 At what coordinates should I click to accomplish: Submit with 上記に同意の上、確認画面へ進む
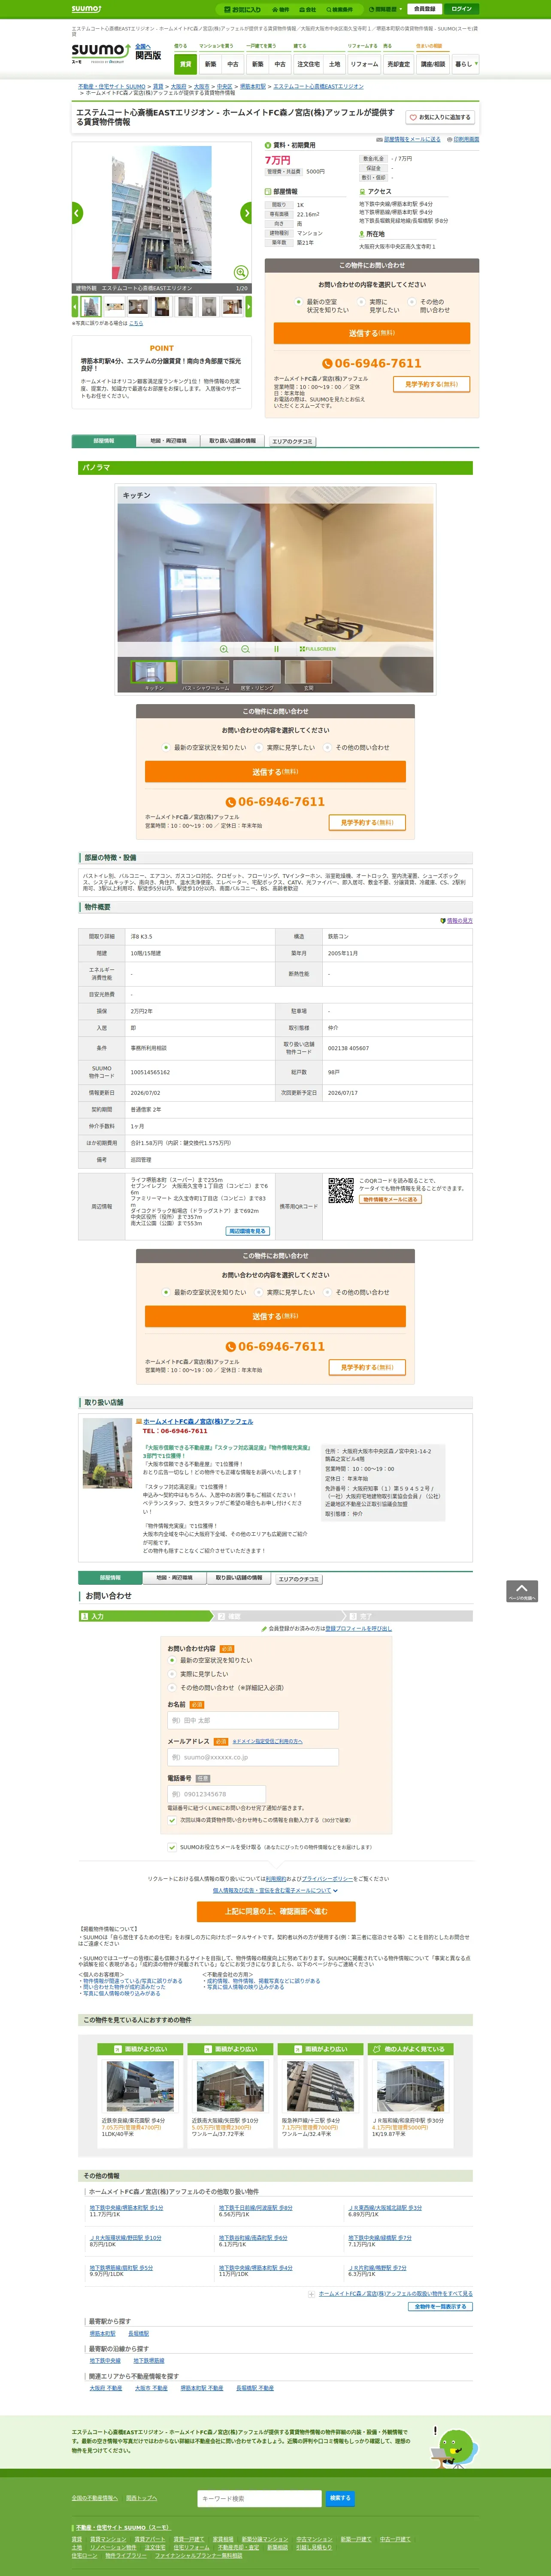click(x=275, y=1911)
